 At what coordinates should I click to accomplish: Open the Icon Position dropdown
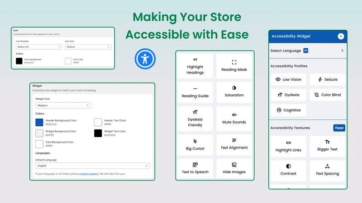click(39, 47)
